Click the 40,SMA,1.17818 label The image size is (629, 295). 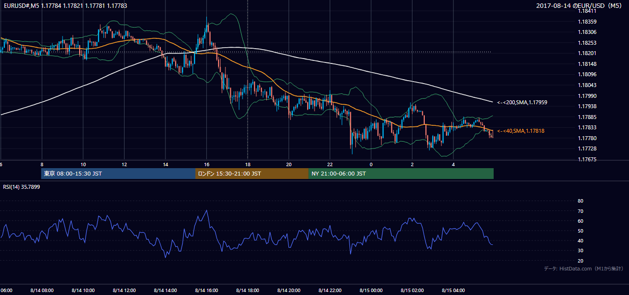pyautogui.click(x=521, y=131)
